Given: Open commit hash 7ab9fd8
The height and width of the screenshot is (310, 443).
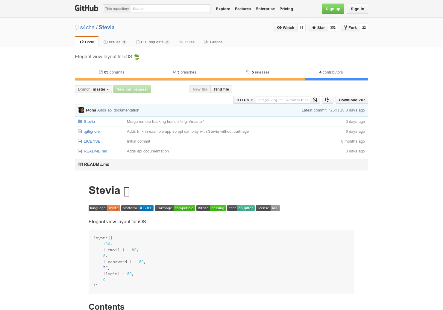Looking at the screenshot, I should 336,110.
